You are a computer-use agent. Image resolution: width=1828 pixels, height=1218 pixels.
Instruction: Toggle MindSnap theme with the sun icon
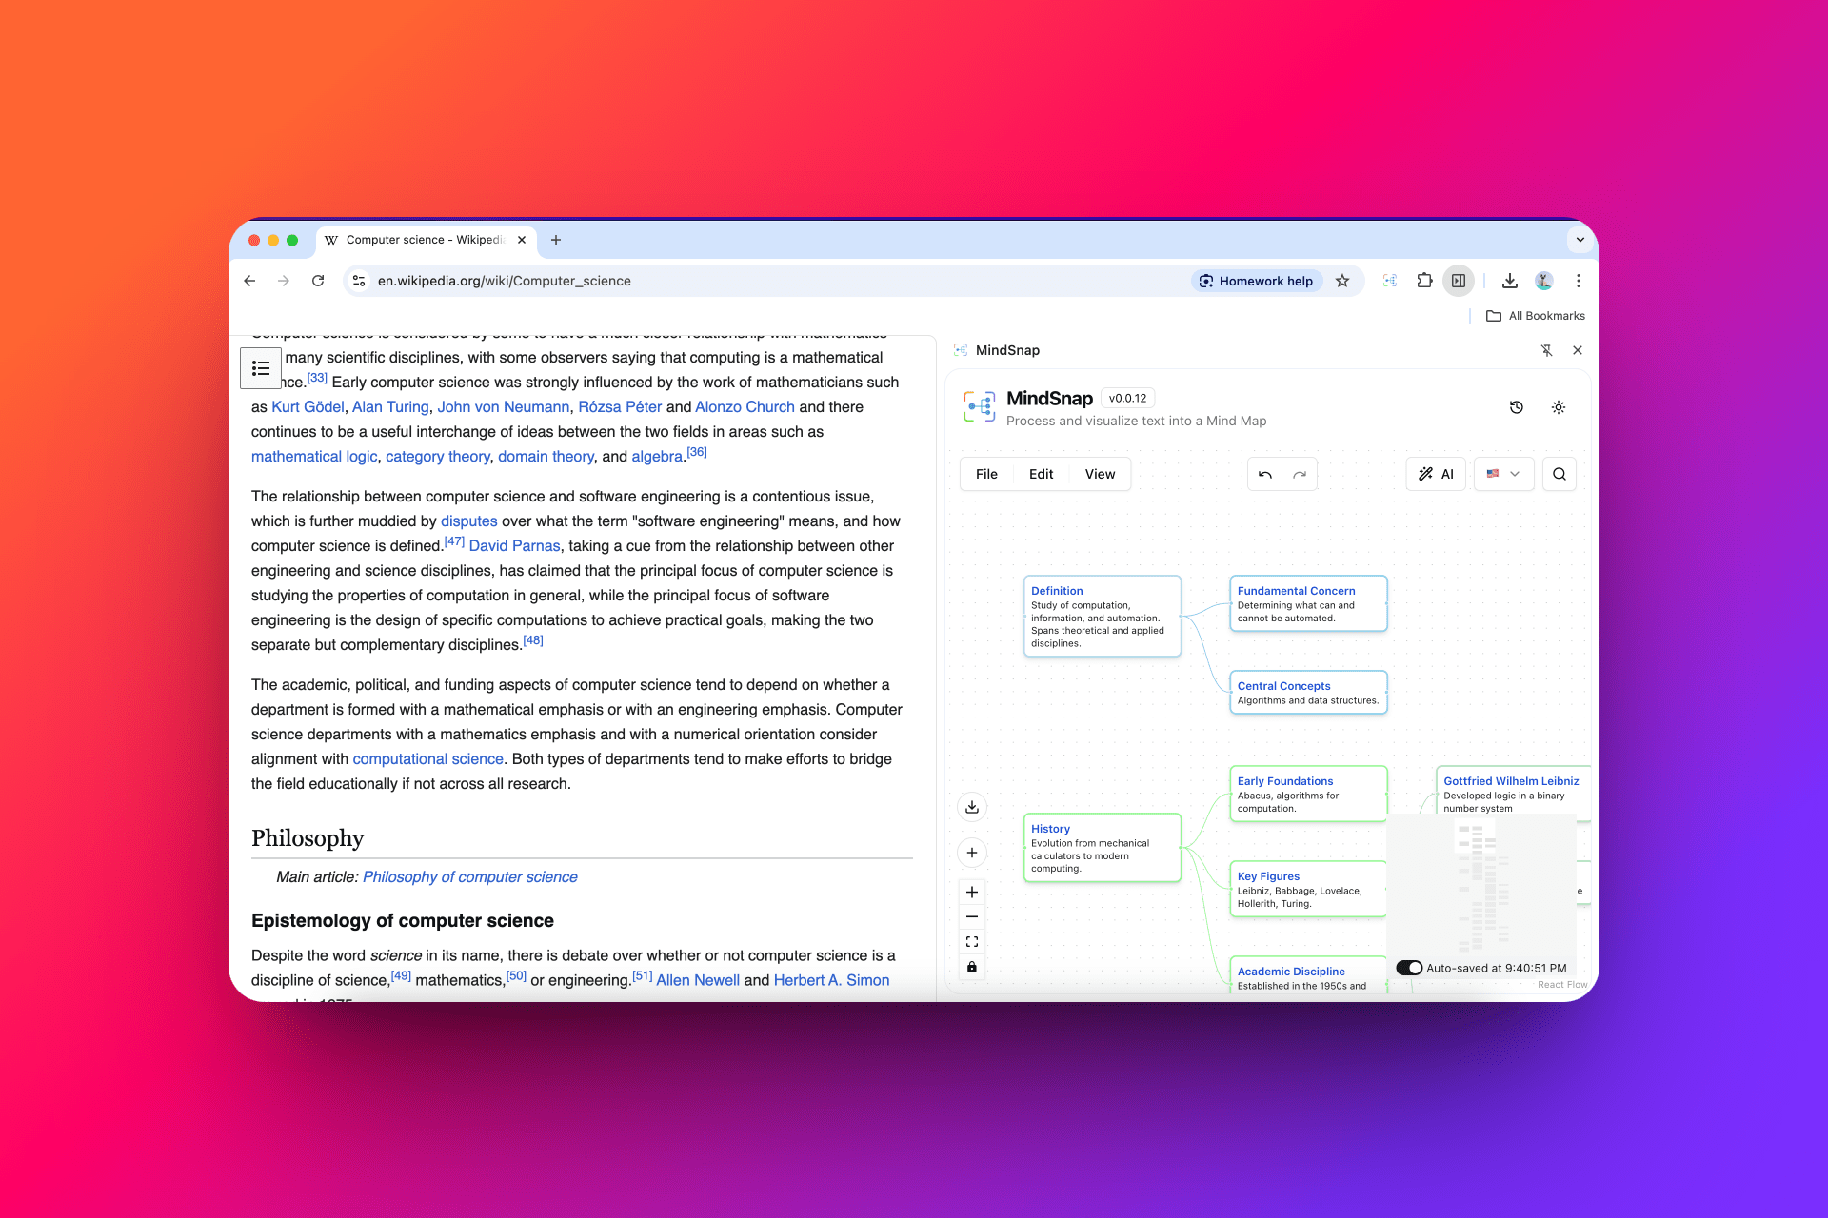[1559, 407]
